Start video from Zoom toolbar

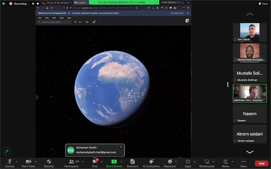point(29,163)
